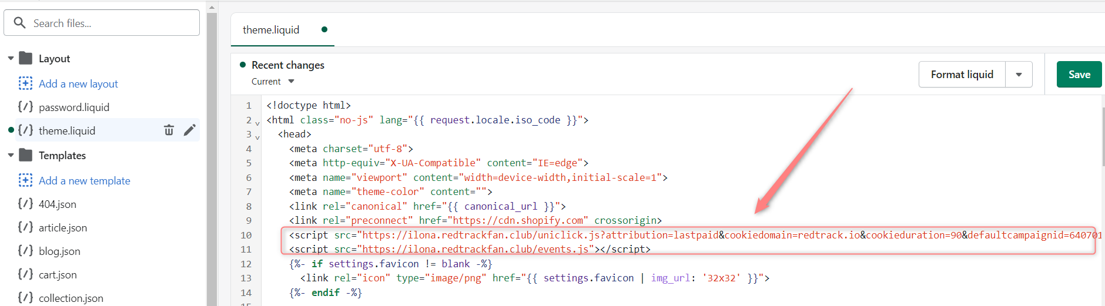The height and width of the screenshot is (306, 1105).
Task: Open the Format liquid dropdown arrow
Action: tap(1019, 75)
